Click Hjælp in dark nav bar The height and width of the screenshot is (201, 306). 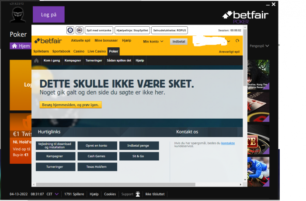pos(140,60)
